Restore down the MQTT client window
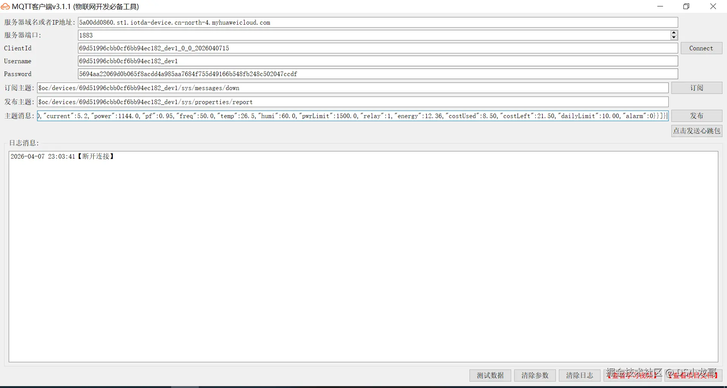This screenshot has width=727, height=388. pyautogui.click(x=686, y=6)
